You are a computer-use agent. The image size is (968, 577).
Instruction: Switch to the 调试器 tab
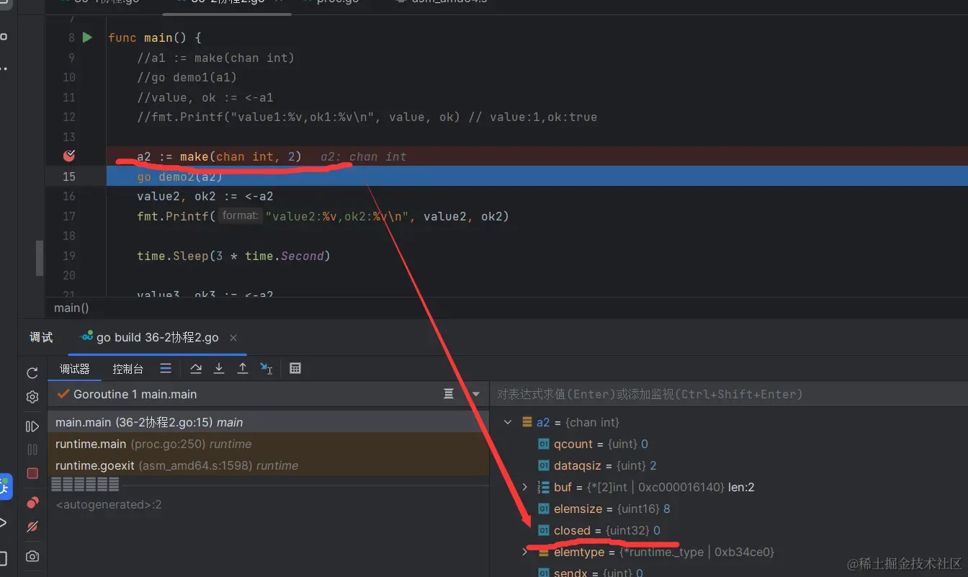click(x=75, y=369)
